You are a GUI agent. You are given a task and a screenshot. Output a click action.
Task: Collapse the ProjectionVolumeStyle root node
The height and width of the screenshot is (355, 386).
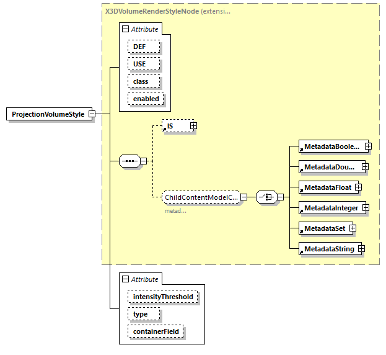pyautogui.click(x=91, y=114)
